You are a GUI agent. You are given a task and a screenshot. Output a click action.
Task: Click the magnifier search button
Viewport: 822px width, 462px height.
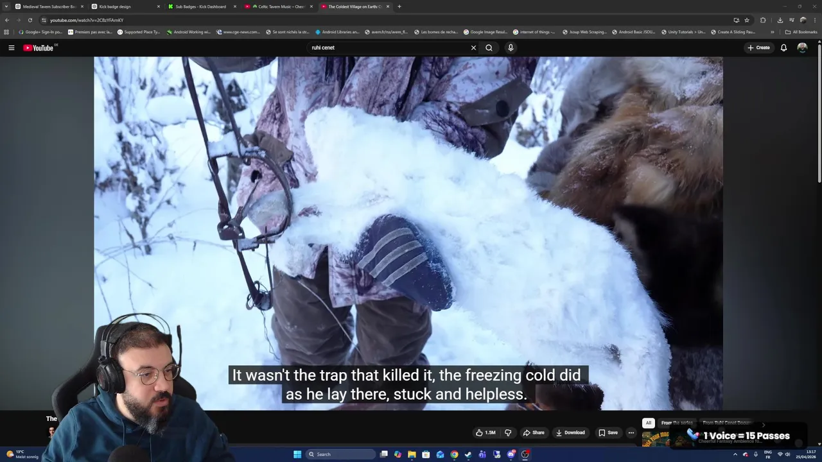(x=489, y=47)
